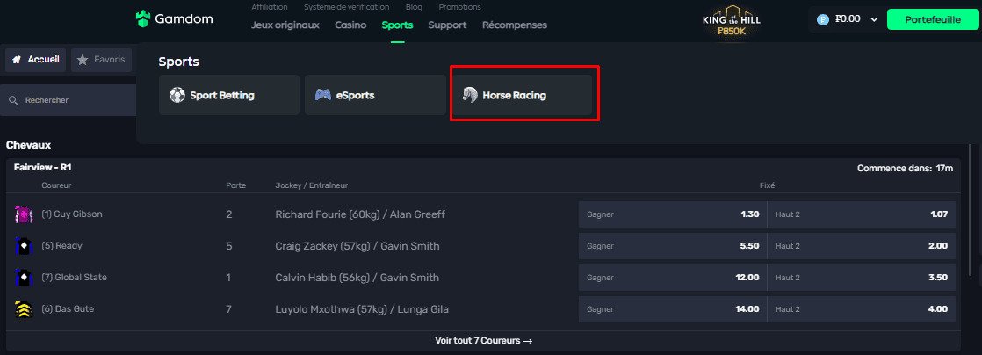Click the Gamdom logo icon
The height and width of the screenshot is (355, 982).
tap(144, 18)
